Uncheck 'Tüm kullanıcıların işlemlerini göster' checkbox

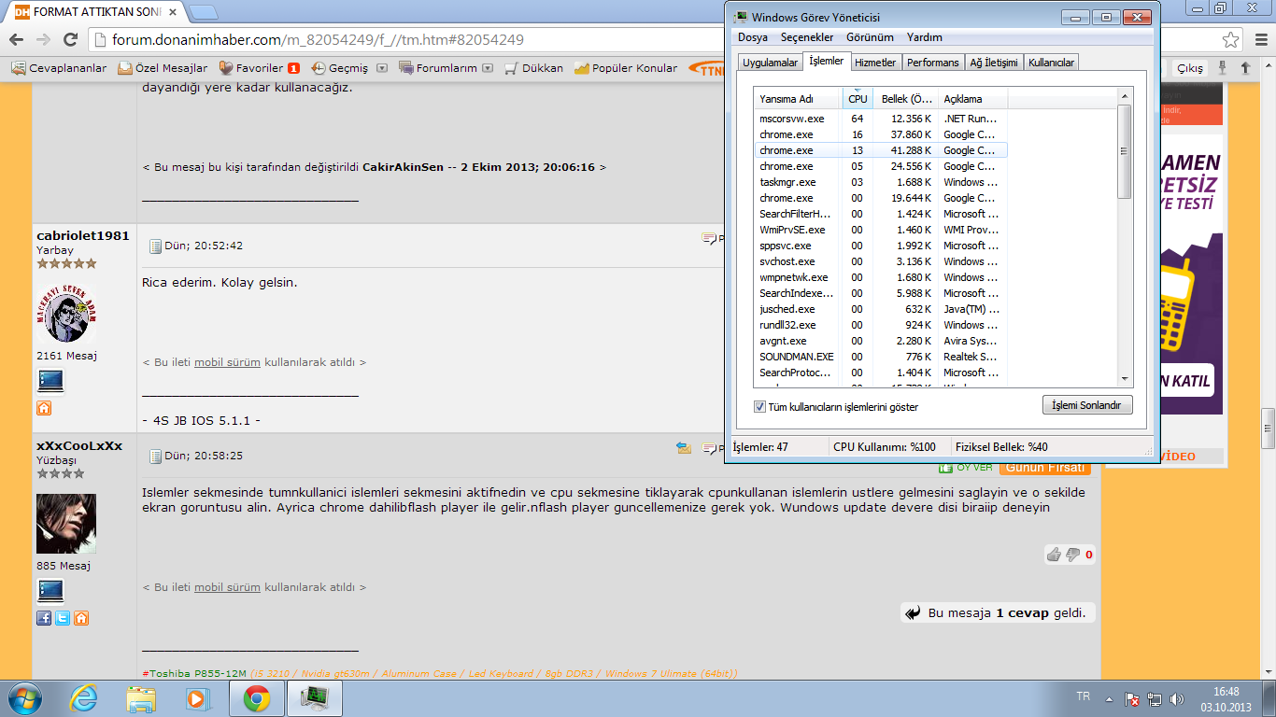coord(759,407)
